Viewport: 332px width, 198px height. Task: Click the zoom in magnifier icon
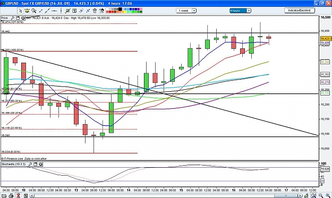[328, 196]
